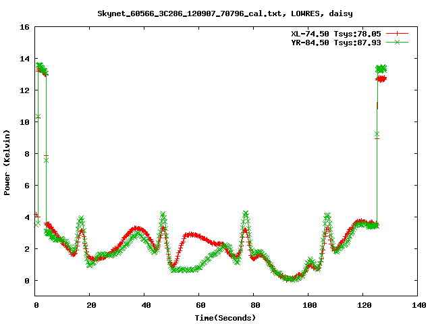Click the curve minimum near 93 seconds
This screenshot has width=432, height=324.
(289, 278)
